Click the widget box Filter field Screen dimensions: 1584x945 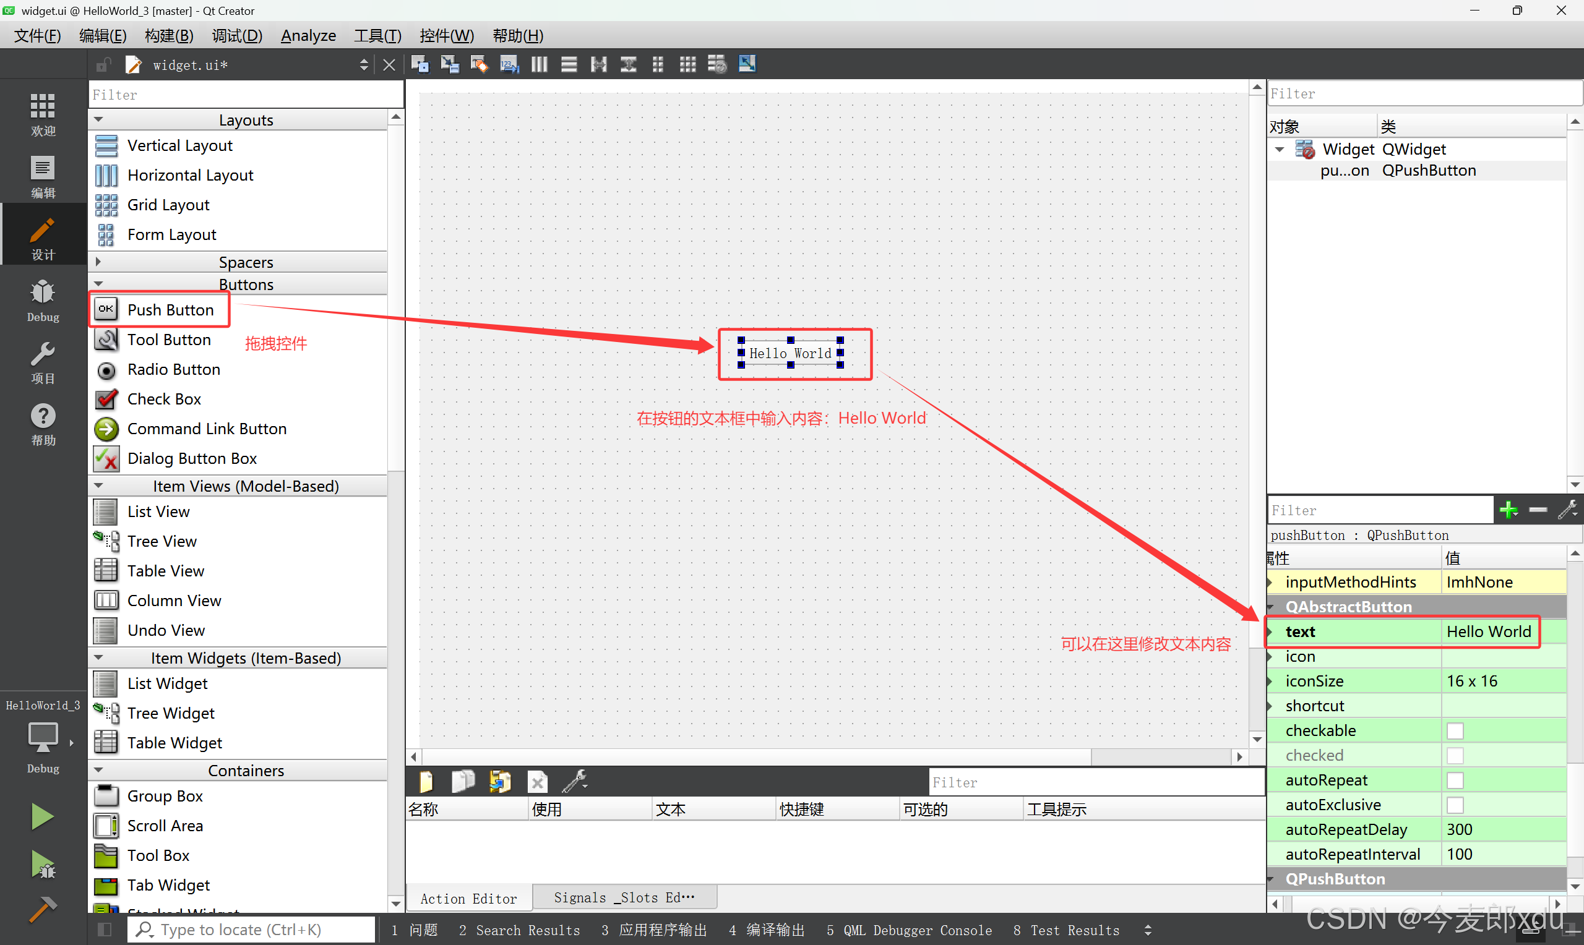(246, 95)
